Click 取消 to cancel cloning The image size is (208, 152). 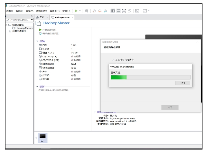(183, 83)
